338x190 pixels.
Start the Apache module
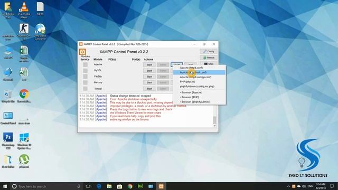(x=149, y=64)
